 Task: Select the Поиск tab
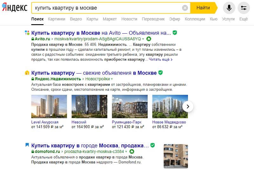pyautogui.click(x=37, y=19)
